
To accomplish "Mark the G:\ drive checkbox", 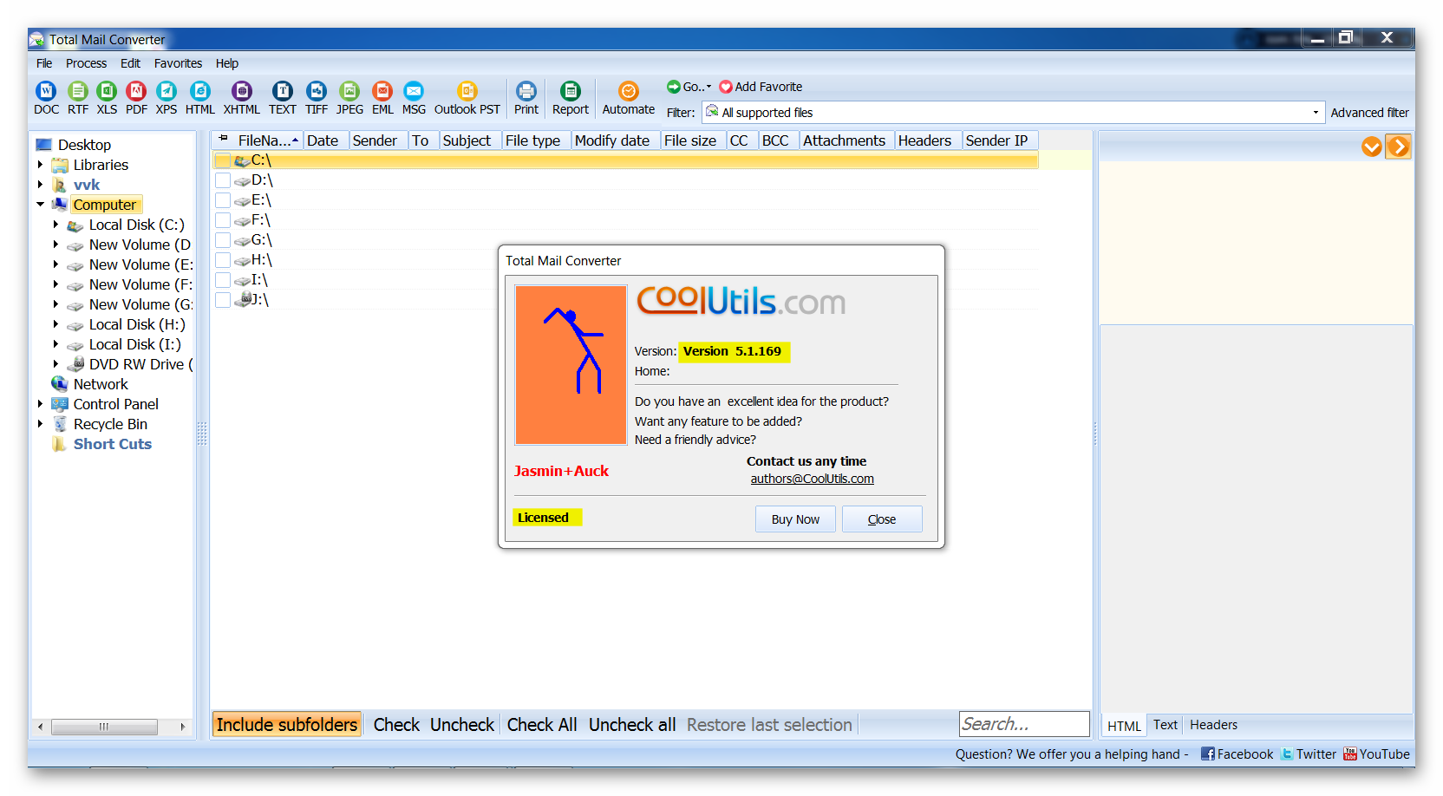I will pos(223,240).
